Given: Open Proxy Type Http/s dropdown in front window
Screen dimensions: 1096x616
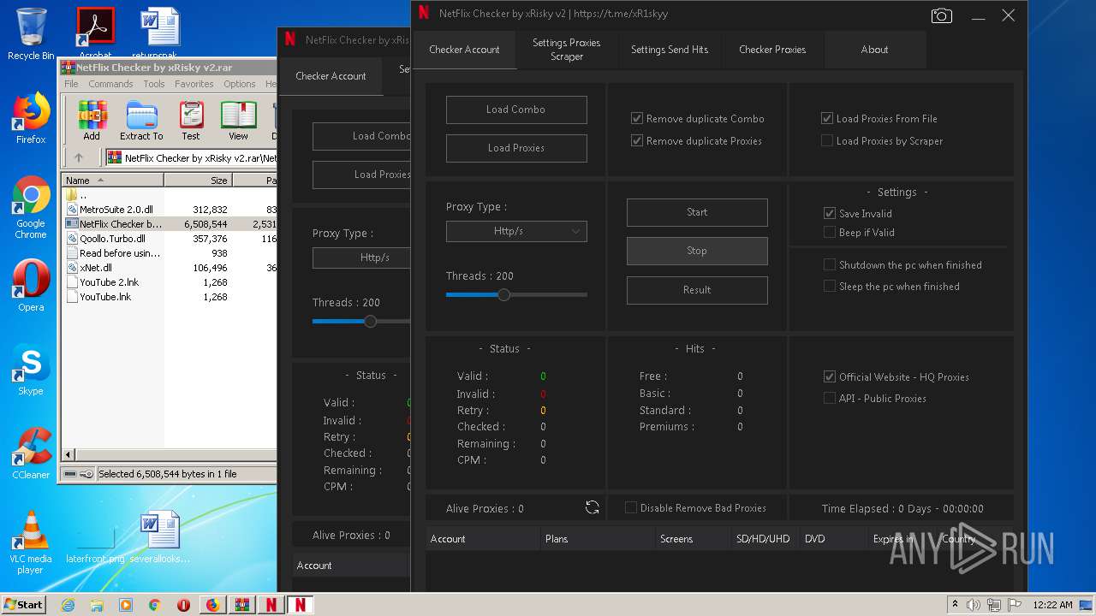Looking at the screenshot, I should point(516,230).
